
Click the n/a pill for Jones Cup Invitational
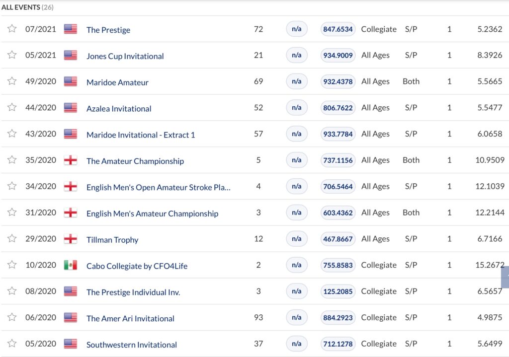coord(297,55)
